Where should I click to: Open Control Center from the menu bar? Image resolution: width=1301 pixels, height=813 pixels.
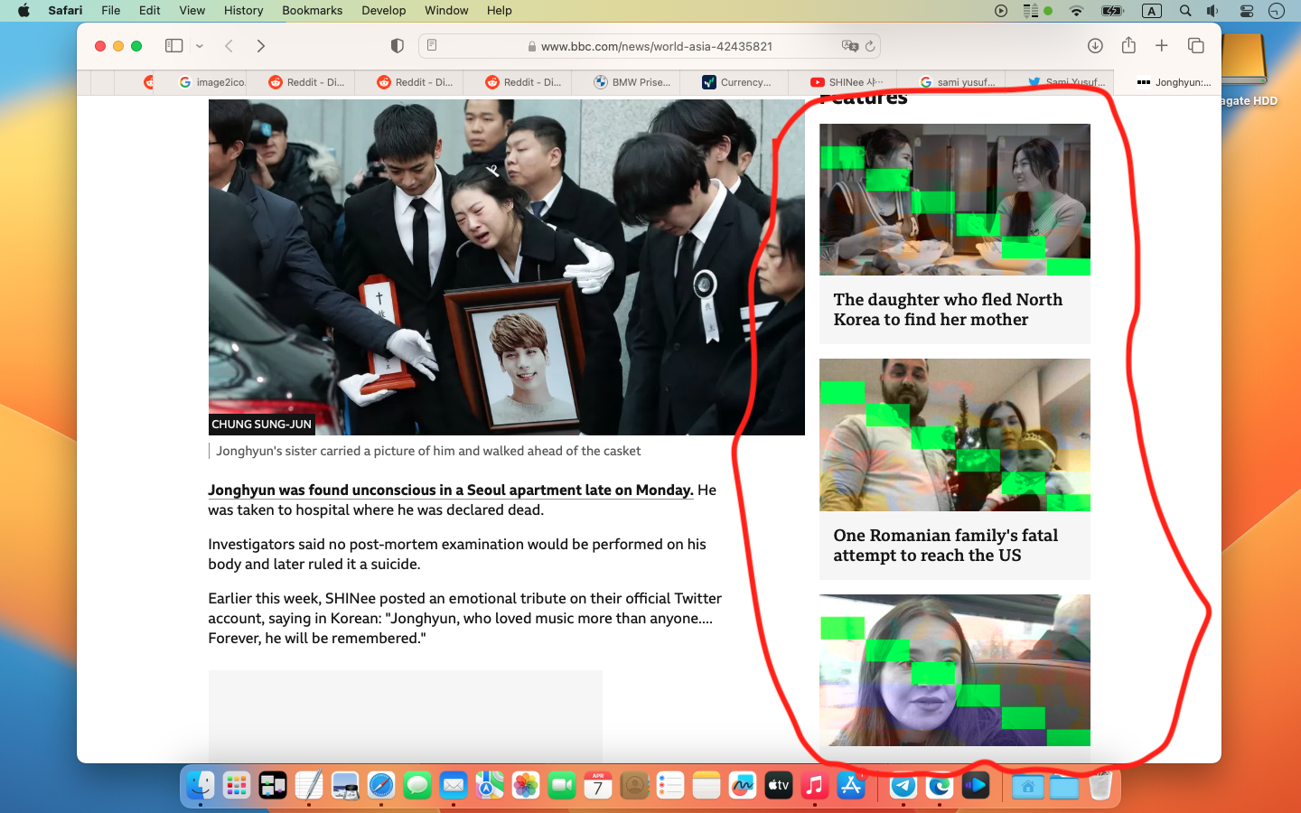point(1247,11)
